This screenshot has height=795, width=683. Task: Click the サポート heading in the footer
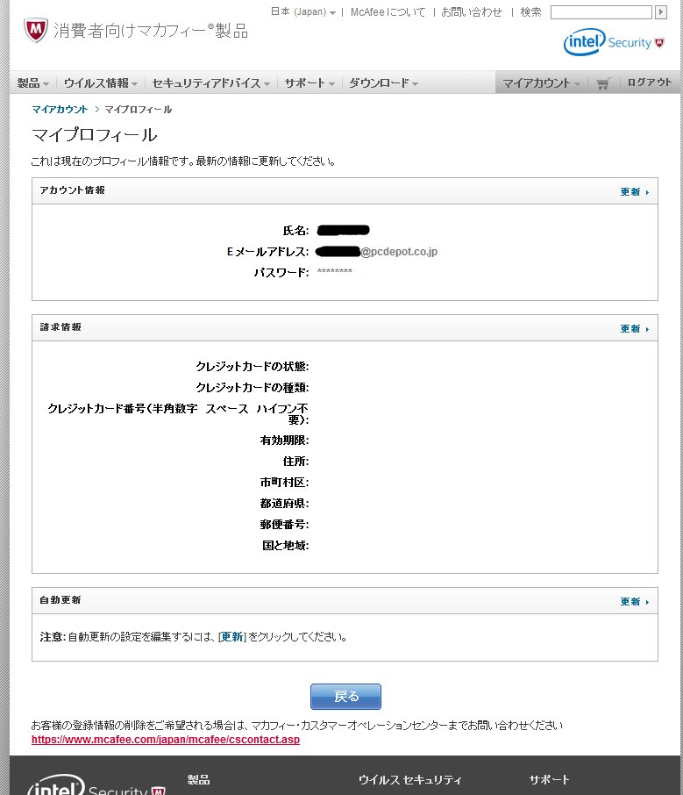tap(549, 780)
